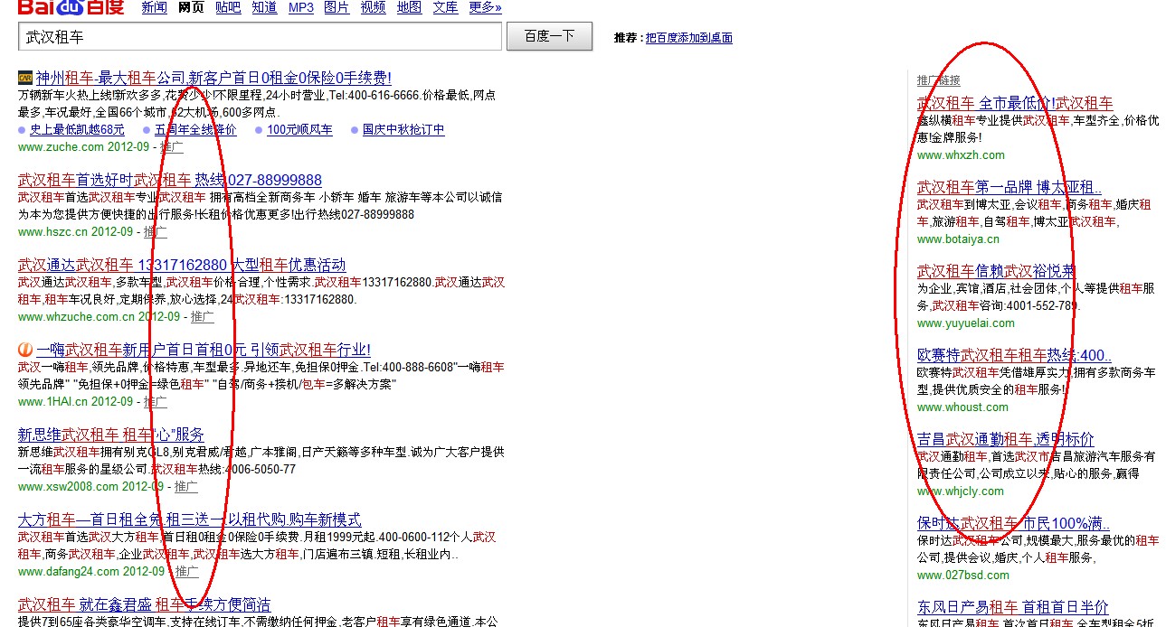Click the orange 一嗨 favicon icon

click(25, 350)
